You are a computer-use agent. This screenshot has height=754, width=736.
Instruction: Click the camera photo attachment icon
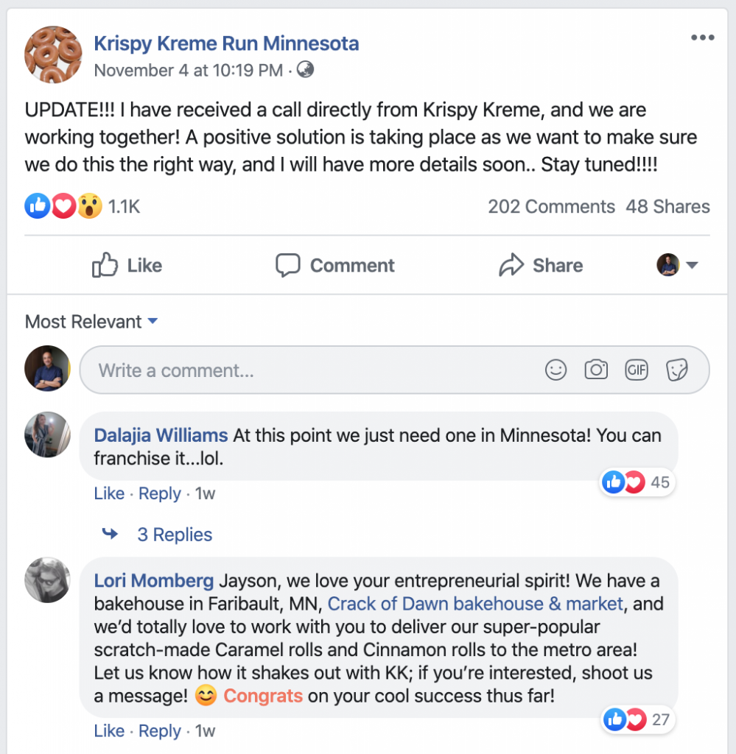596,370
